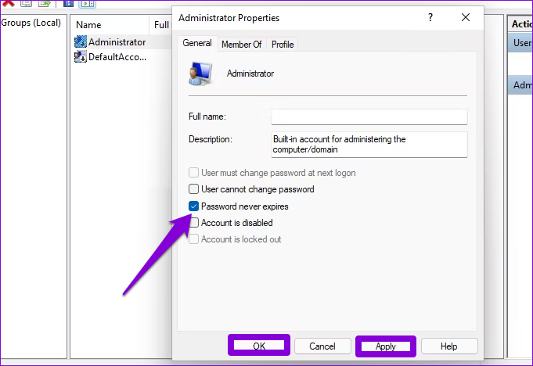Click the Administrator entry in Actions pane

pyautogui.click(x=520, y=85)
